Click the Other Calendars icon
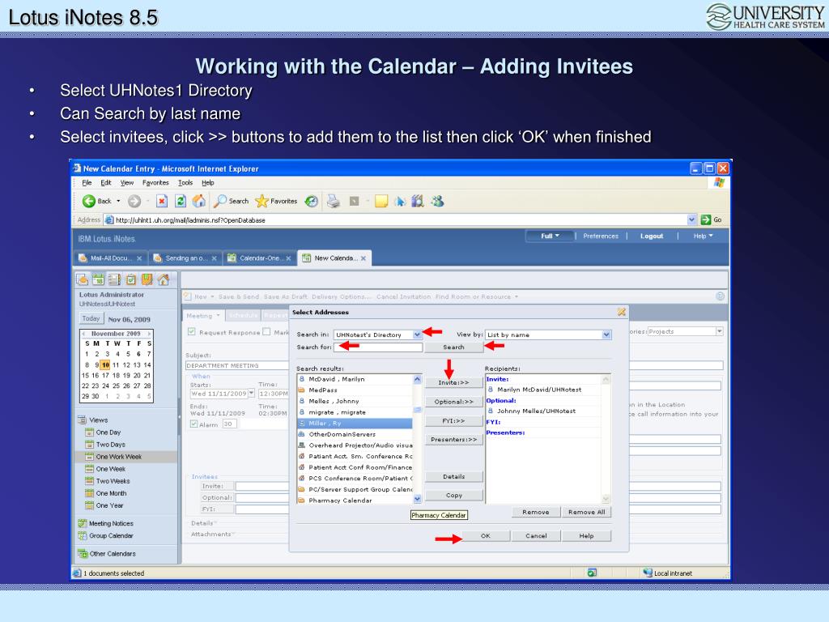829x622 pixels. point(83,554)
